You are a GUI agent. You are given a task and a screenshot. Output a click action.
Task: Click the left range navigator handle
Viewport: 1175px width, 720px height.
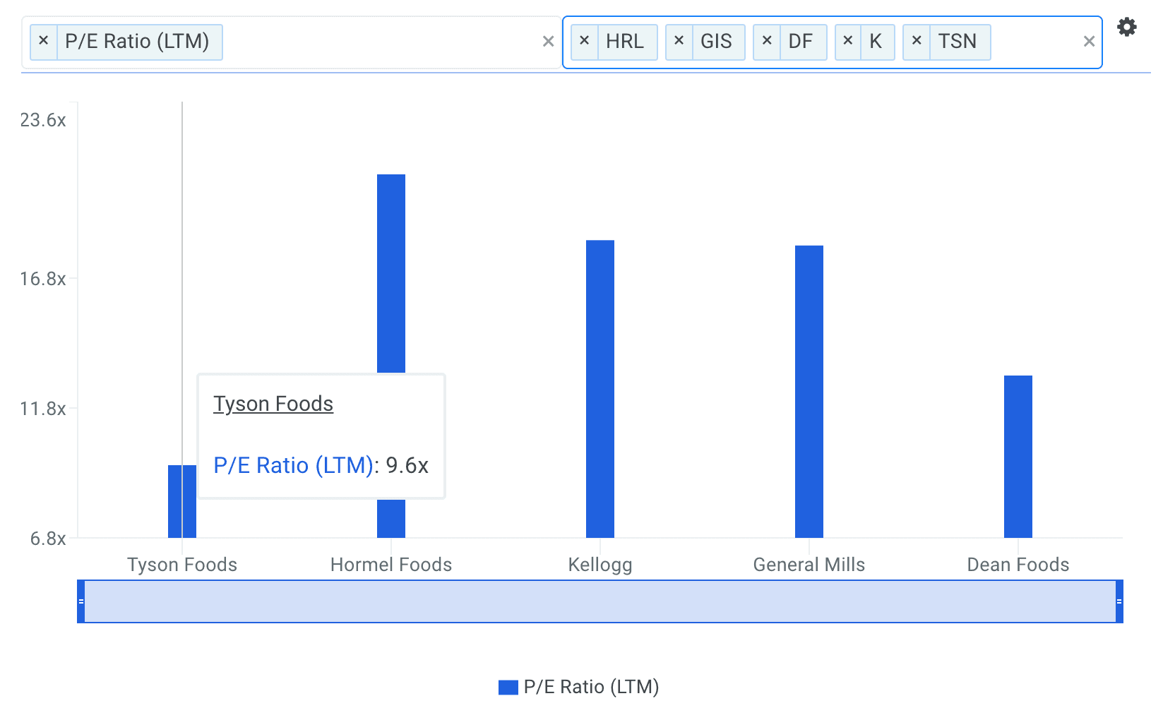pos(81,601)
